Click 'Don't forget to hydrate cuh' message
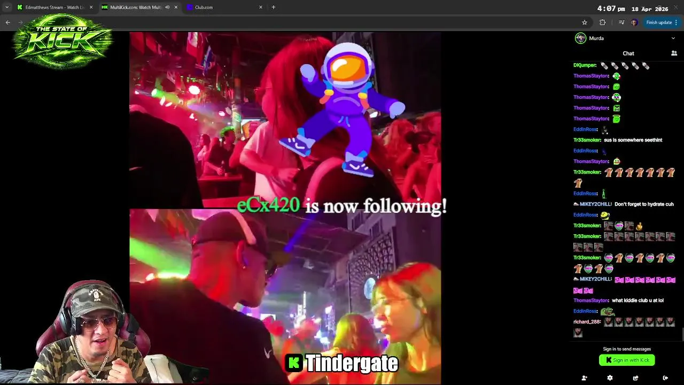This screenshot has height=385, width=684. click(644, 204)
